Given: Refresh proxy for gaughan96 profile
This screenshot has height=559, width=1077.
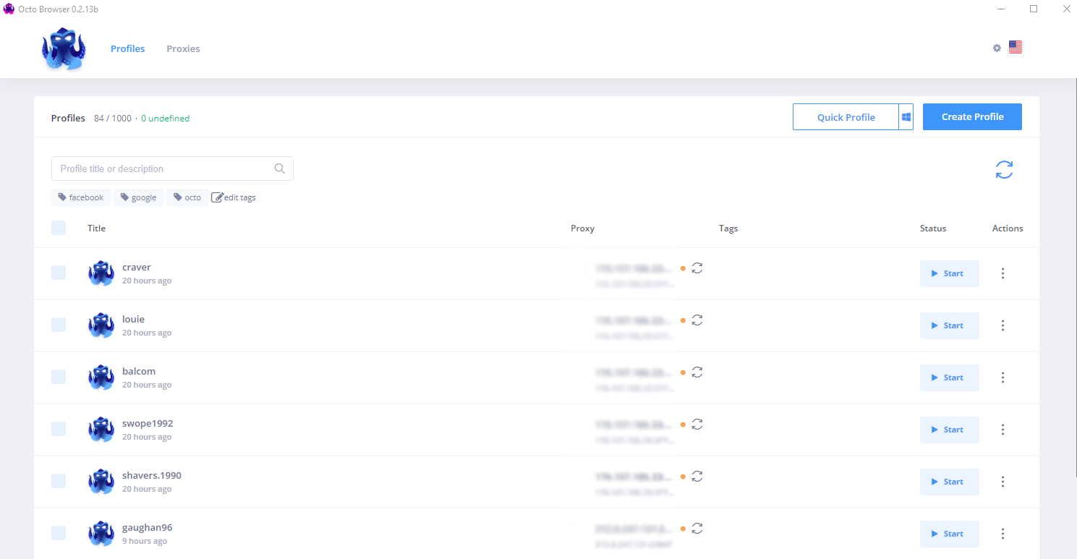Looking at the screenshot, I should [x=697, y=528].
